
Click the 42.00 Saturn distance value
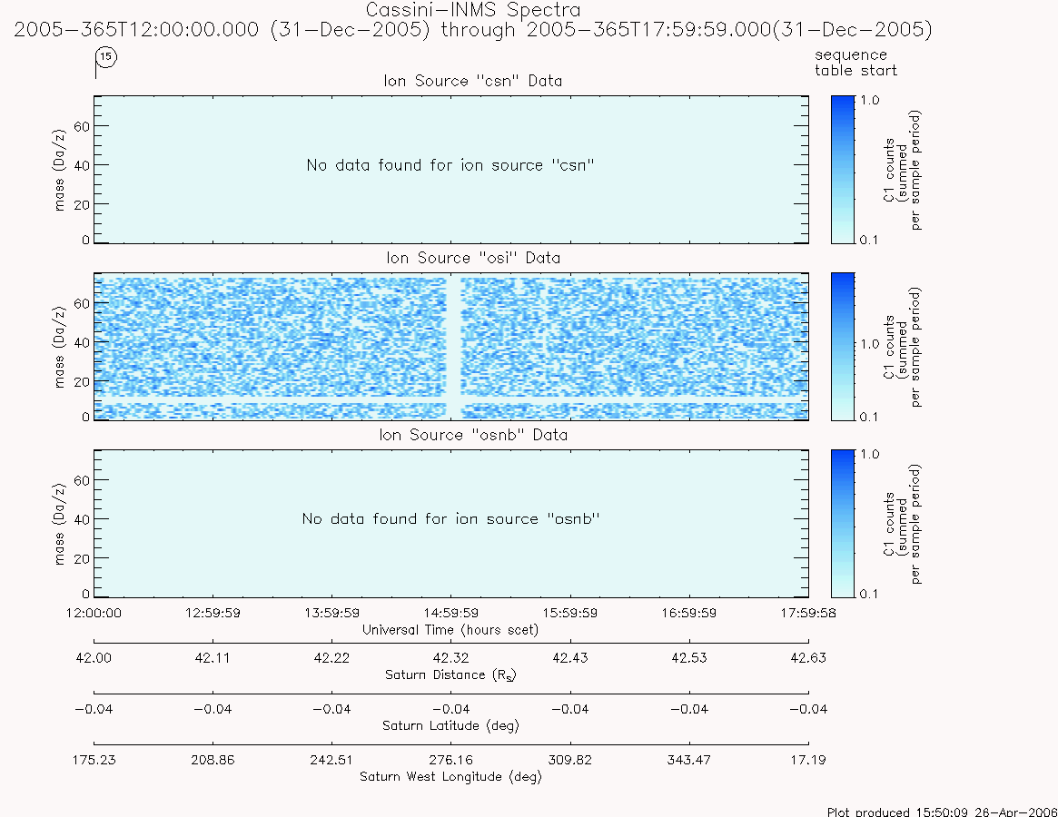click(x=94, y=658)
